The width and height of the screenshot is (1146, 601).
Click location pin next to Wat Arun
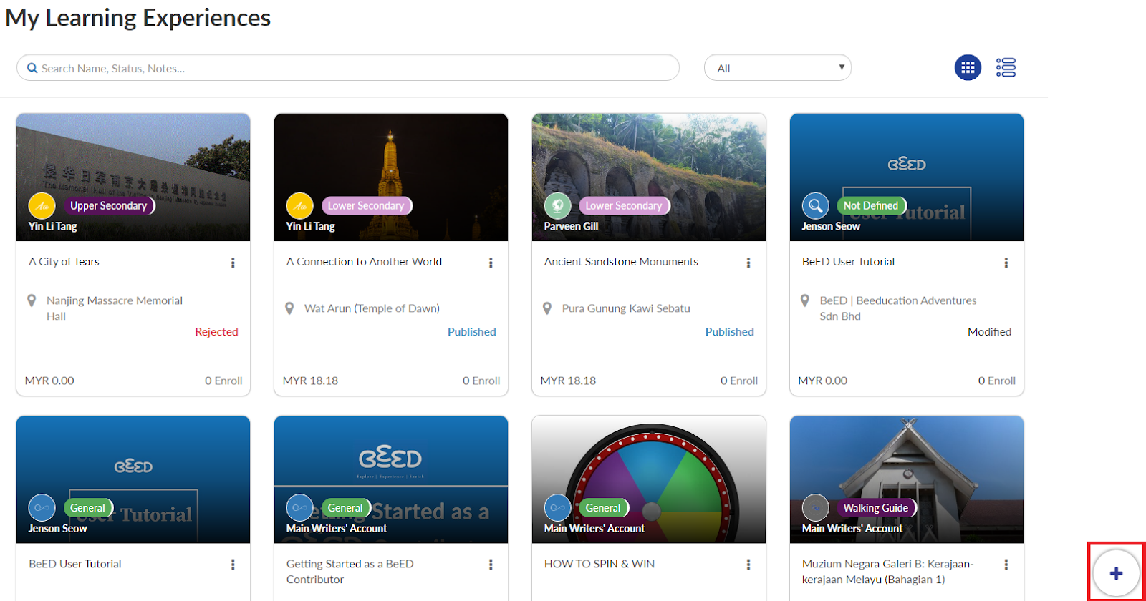(289, 308)
